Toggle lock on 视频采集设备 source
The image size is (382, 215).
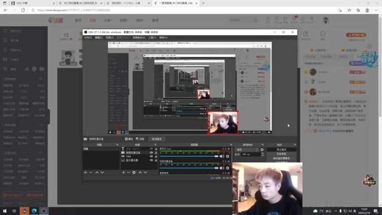click(156, 152)
